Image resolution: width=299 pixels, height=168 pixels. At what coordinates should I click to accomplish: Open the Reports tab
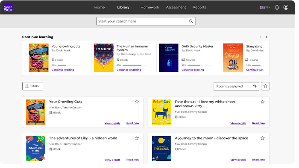pos(199,7)
